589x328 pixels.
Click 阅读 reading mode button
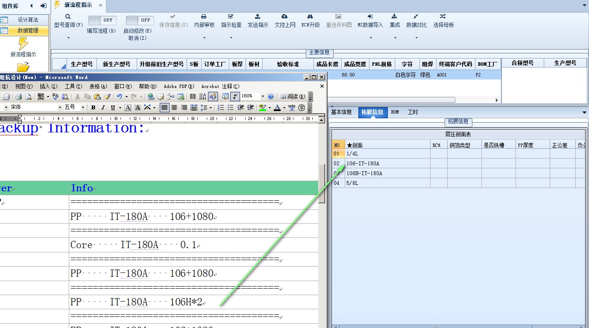293,97
